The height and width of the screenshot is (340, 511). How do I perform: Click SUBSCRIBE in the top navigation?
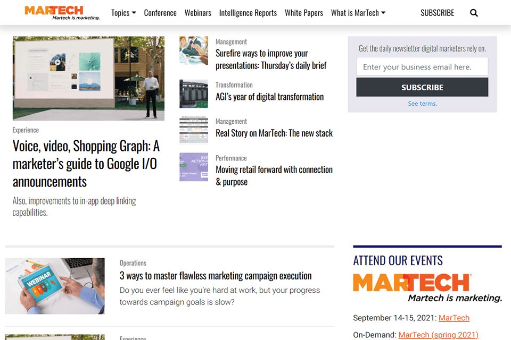click(x=437, y=13)
